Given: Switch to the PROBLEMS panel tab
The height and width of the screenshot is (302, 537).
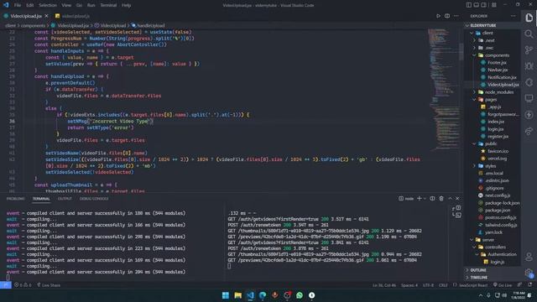Looking at the screenshot, I should pyautogui.click(x=16, y=199).
